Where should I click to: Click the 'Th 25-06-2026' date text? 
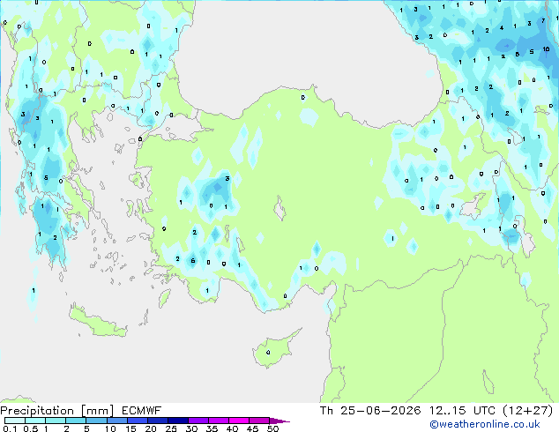pyautogui.click(x=370, y=411)
